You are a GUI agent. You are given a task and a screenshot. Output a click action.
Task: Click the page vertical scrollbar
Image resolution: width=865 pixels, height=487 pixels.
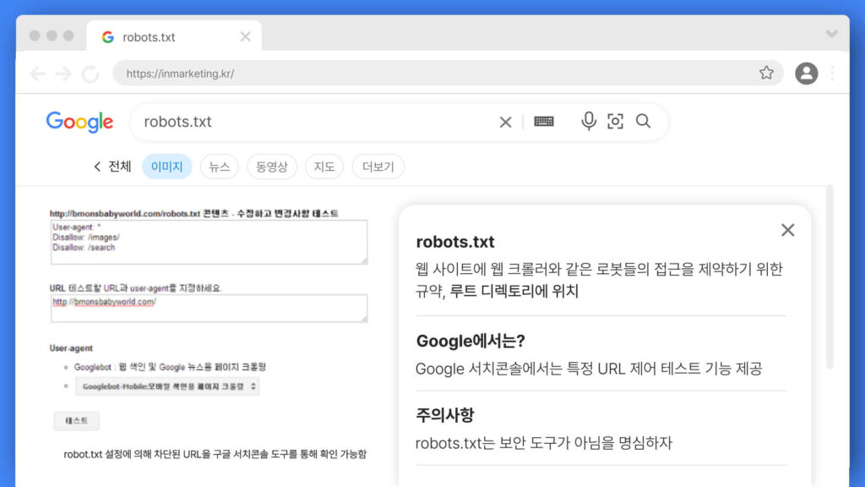tap(830, 277)
